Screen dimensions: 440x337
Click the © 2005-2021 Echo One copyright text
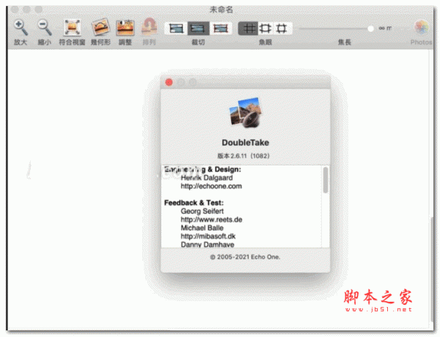pos(245,257)
